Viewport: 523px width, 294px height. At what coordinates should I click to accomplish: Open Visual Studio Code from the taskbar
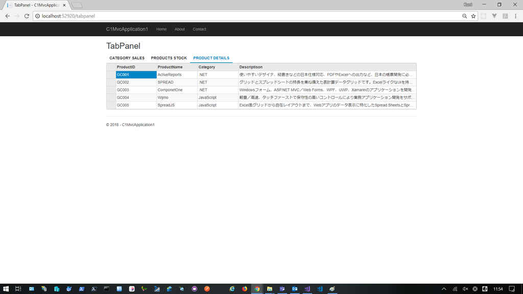click(x=320, y=289)
